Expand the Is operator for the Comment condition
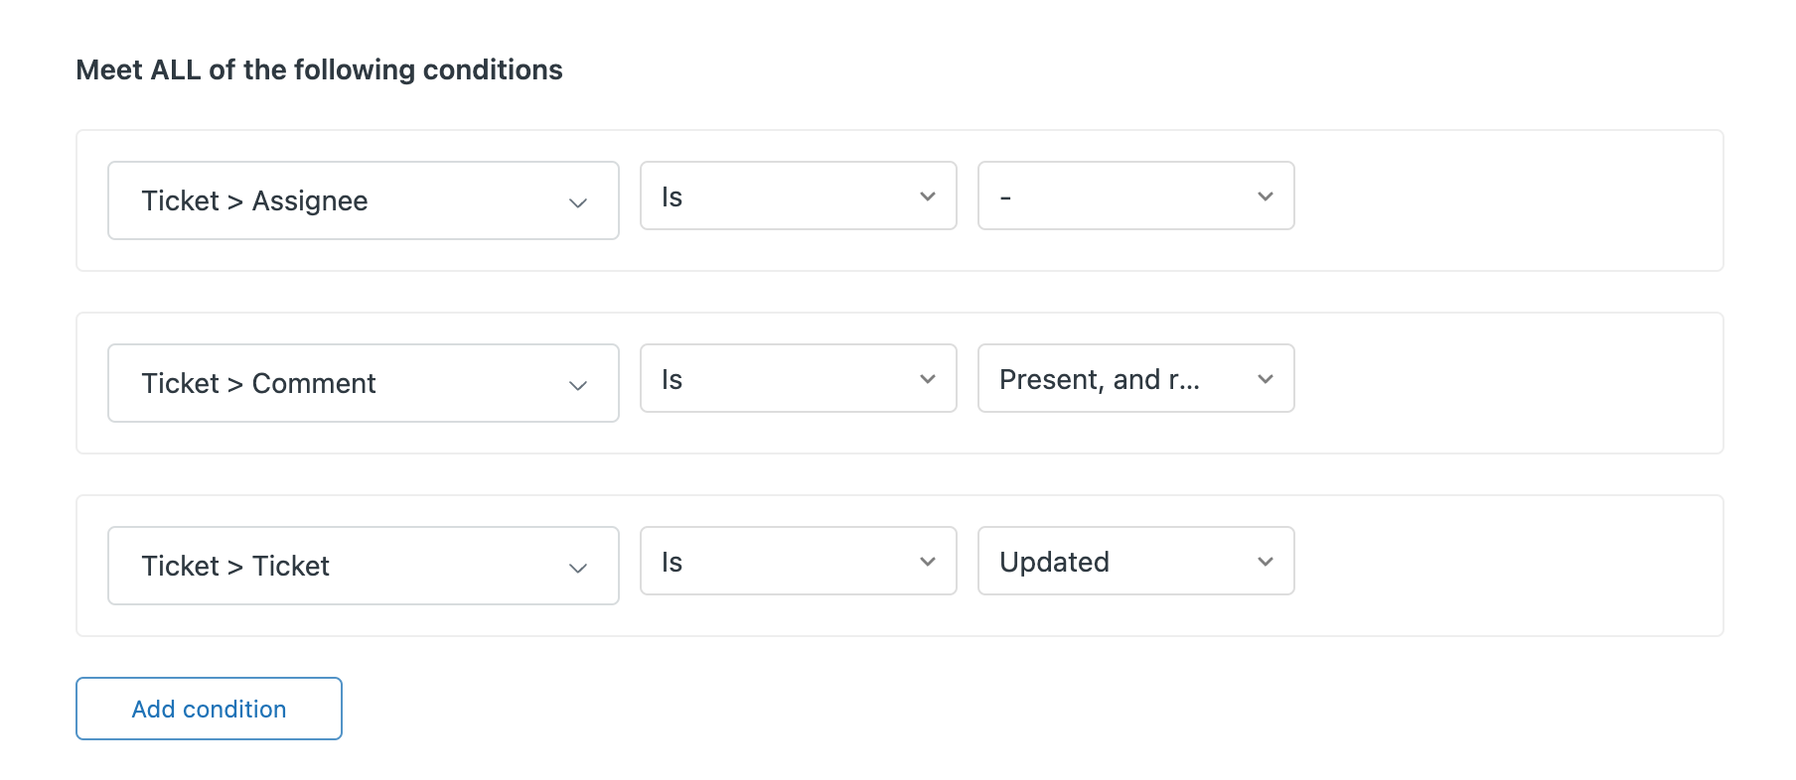 click(x=798, y=379)
